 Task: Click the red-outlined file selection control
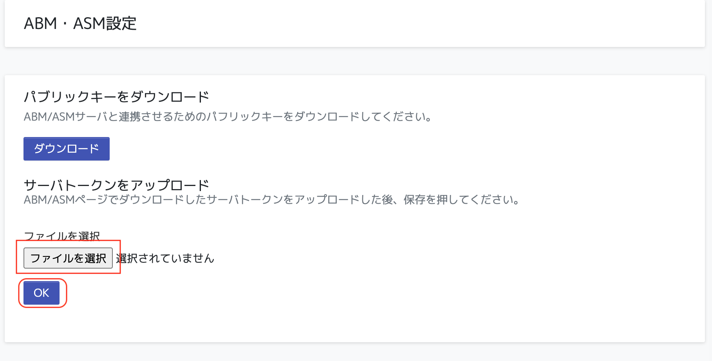coord(69,258)
